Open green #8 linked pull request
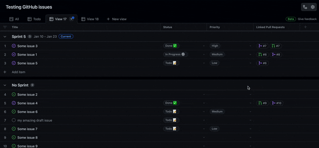The image size is (319, 148). (x=262, y=55)
